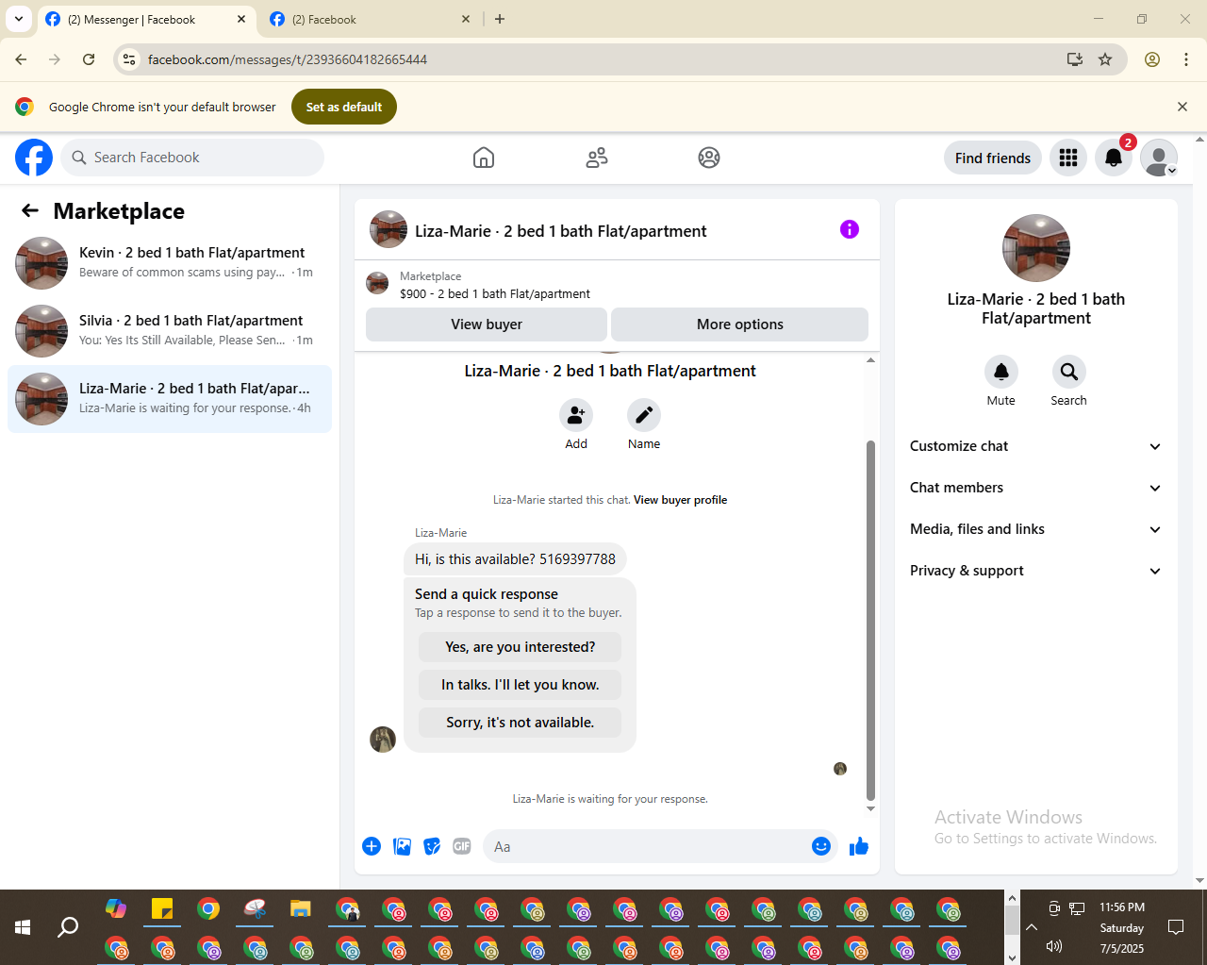Image resolution: width=1207 pixels, height=965 pixels.
Task: Open the emoji picker smiley icon
Action: (x=821, y=846)
